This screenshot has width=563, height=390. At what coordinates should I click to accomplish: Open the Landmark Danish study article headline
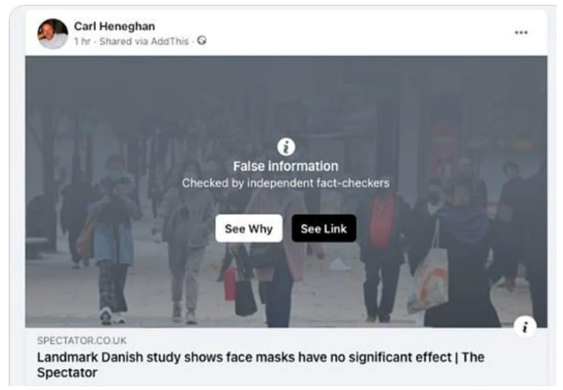point(261,365)
